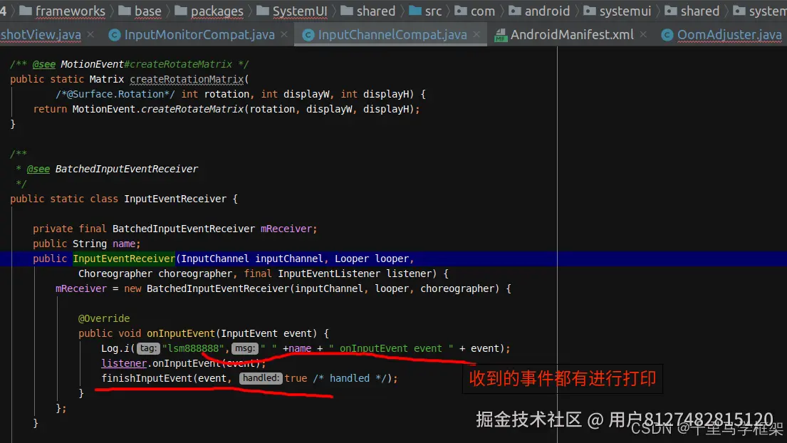
Task: Click the InputEventReceiver class declaration name
Action: click(175, 199)
